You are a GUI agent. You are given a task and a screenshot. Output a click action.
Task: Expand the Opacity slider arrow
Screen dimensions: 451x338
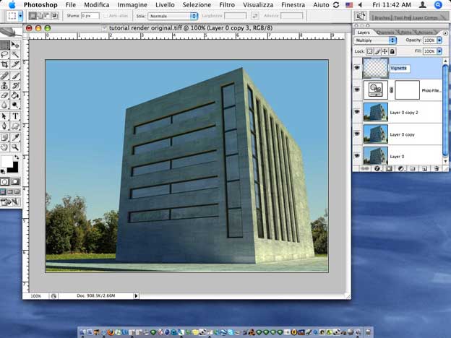click(438, 40)
